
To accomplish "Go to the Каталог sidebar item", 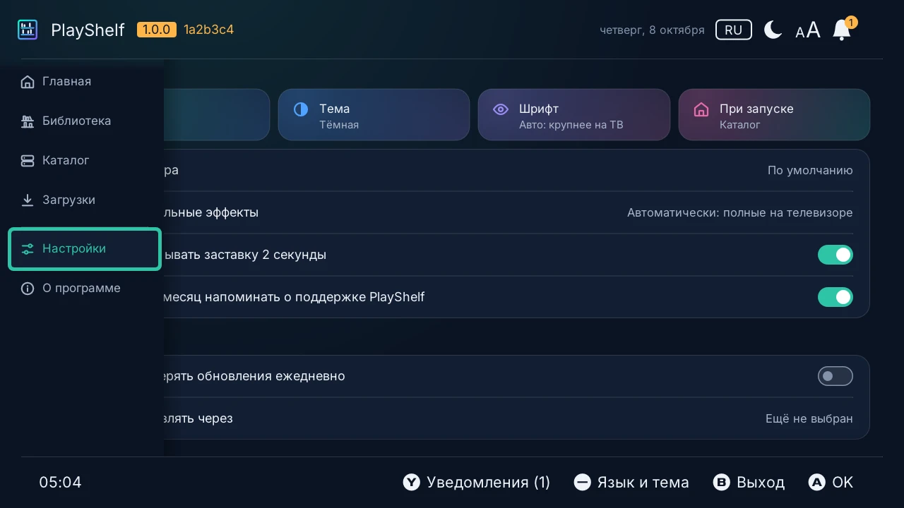I will click(85, 160).
